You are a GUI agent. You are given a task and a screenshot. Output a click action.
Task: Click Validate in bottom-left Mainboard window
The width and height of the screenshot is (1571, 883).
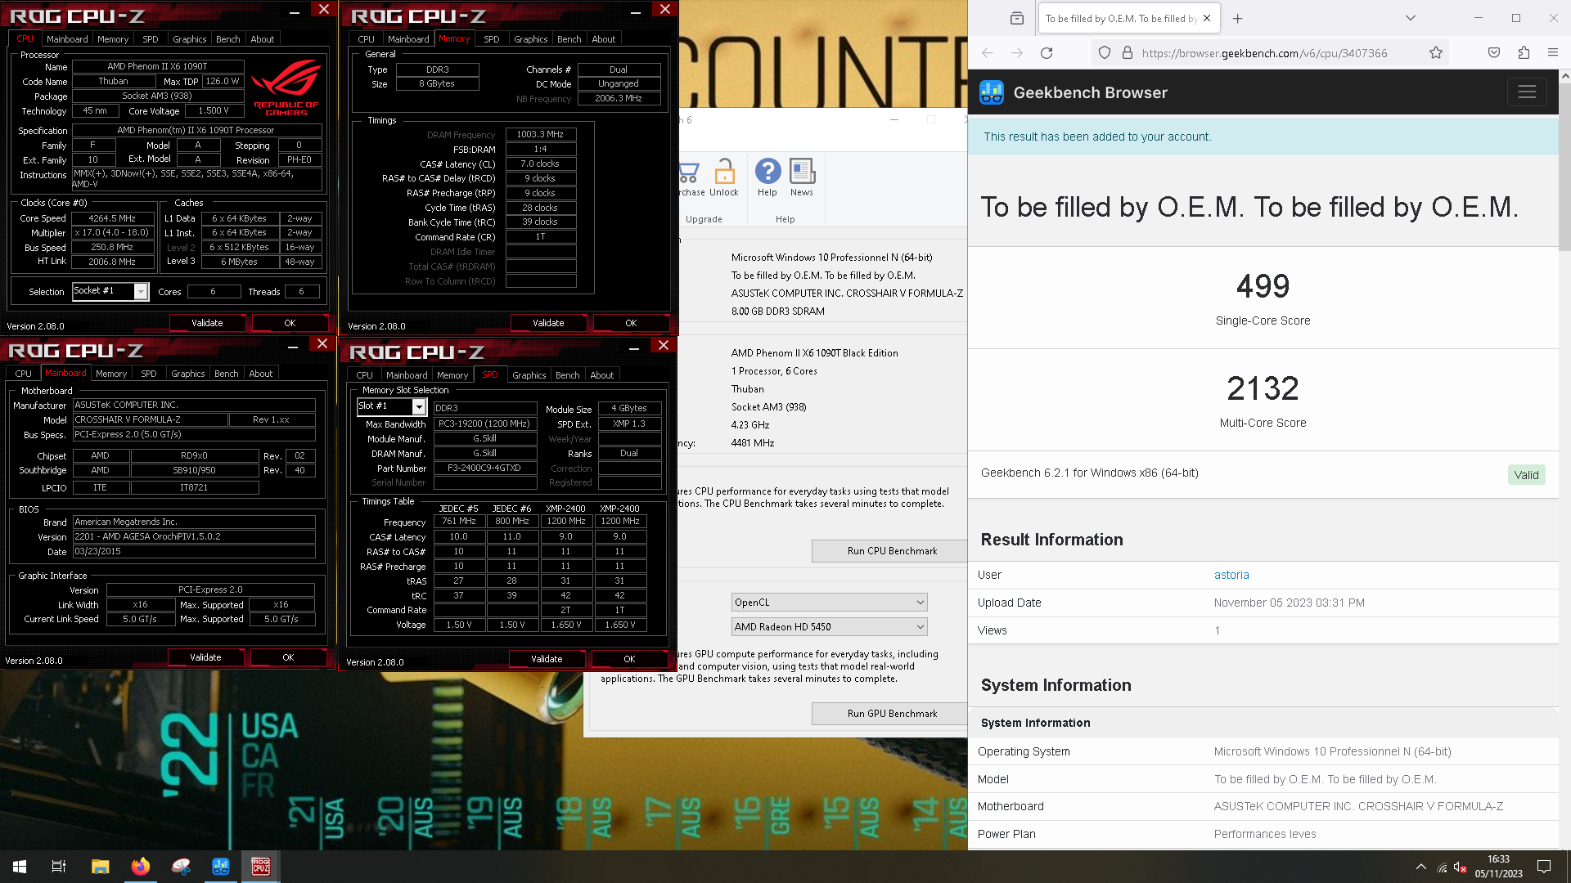(205, 657)
